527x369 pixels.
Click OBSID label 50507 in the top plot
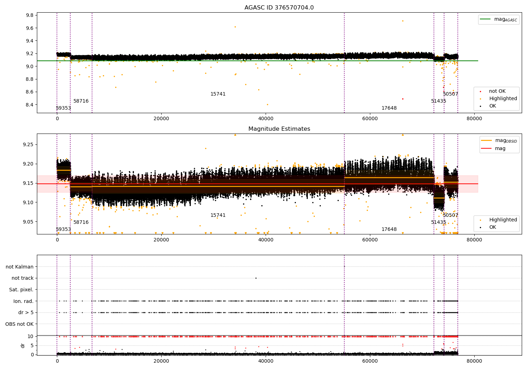tap(450, 94)
